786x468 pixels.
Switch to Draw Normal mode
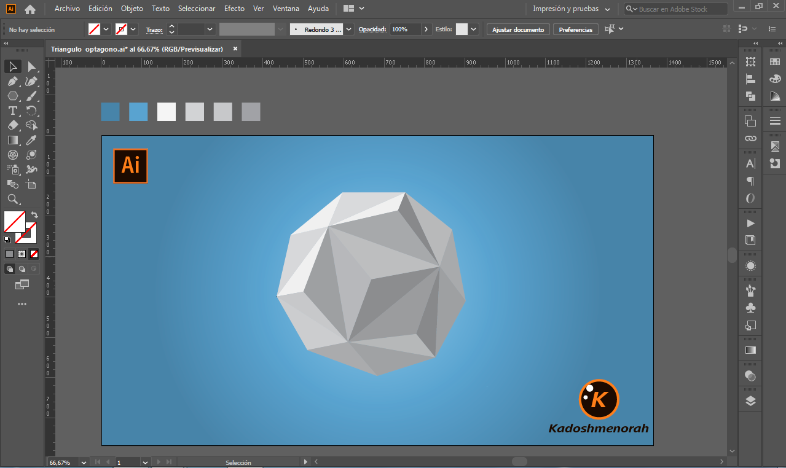click(x=10, y=269)
